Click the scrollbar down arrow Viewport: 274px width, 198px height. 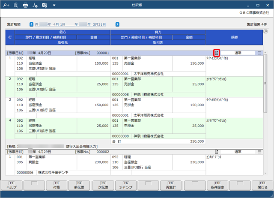265,173
